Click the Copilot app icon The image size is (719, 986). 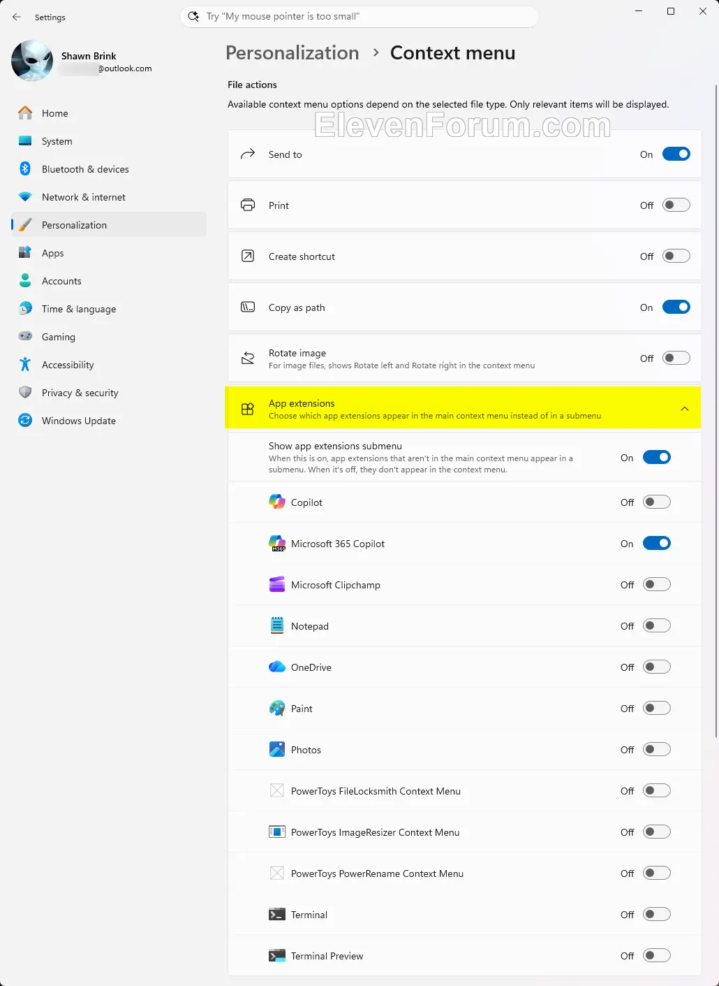coord(277,502)
